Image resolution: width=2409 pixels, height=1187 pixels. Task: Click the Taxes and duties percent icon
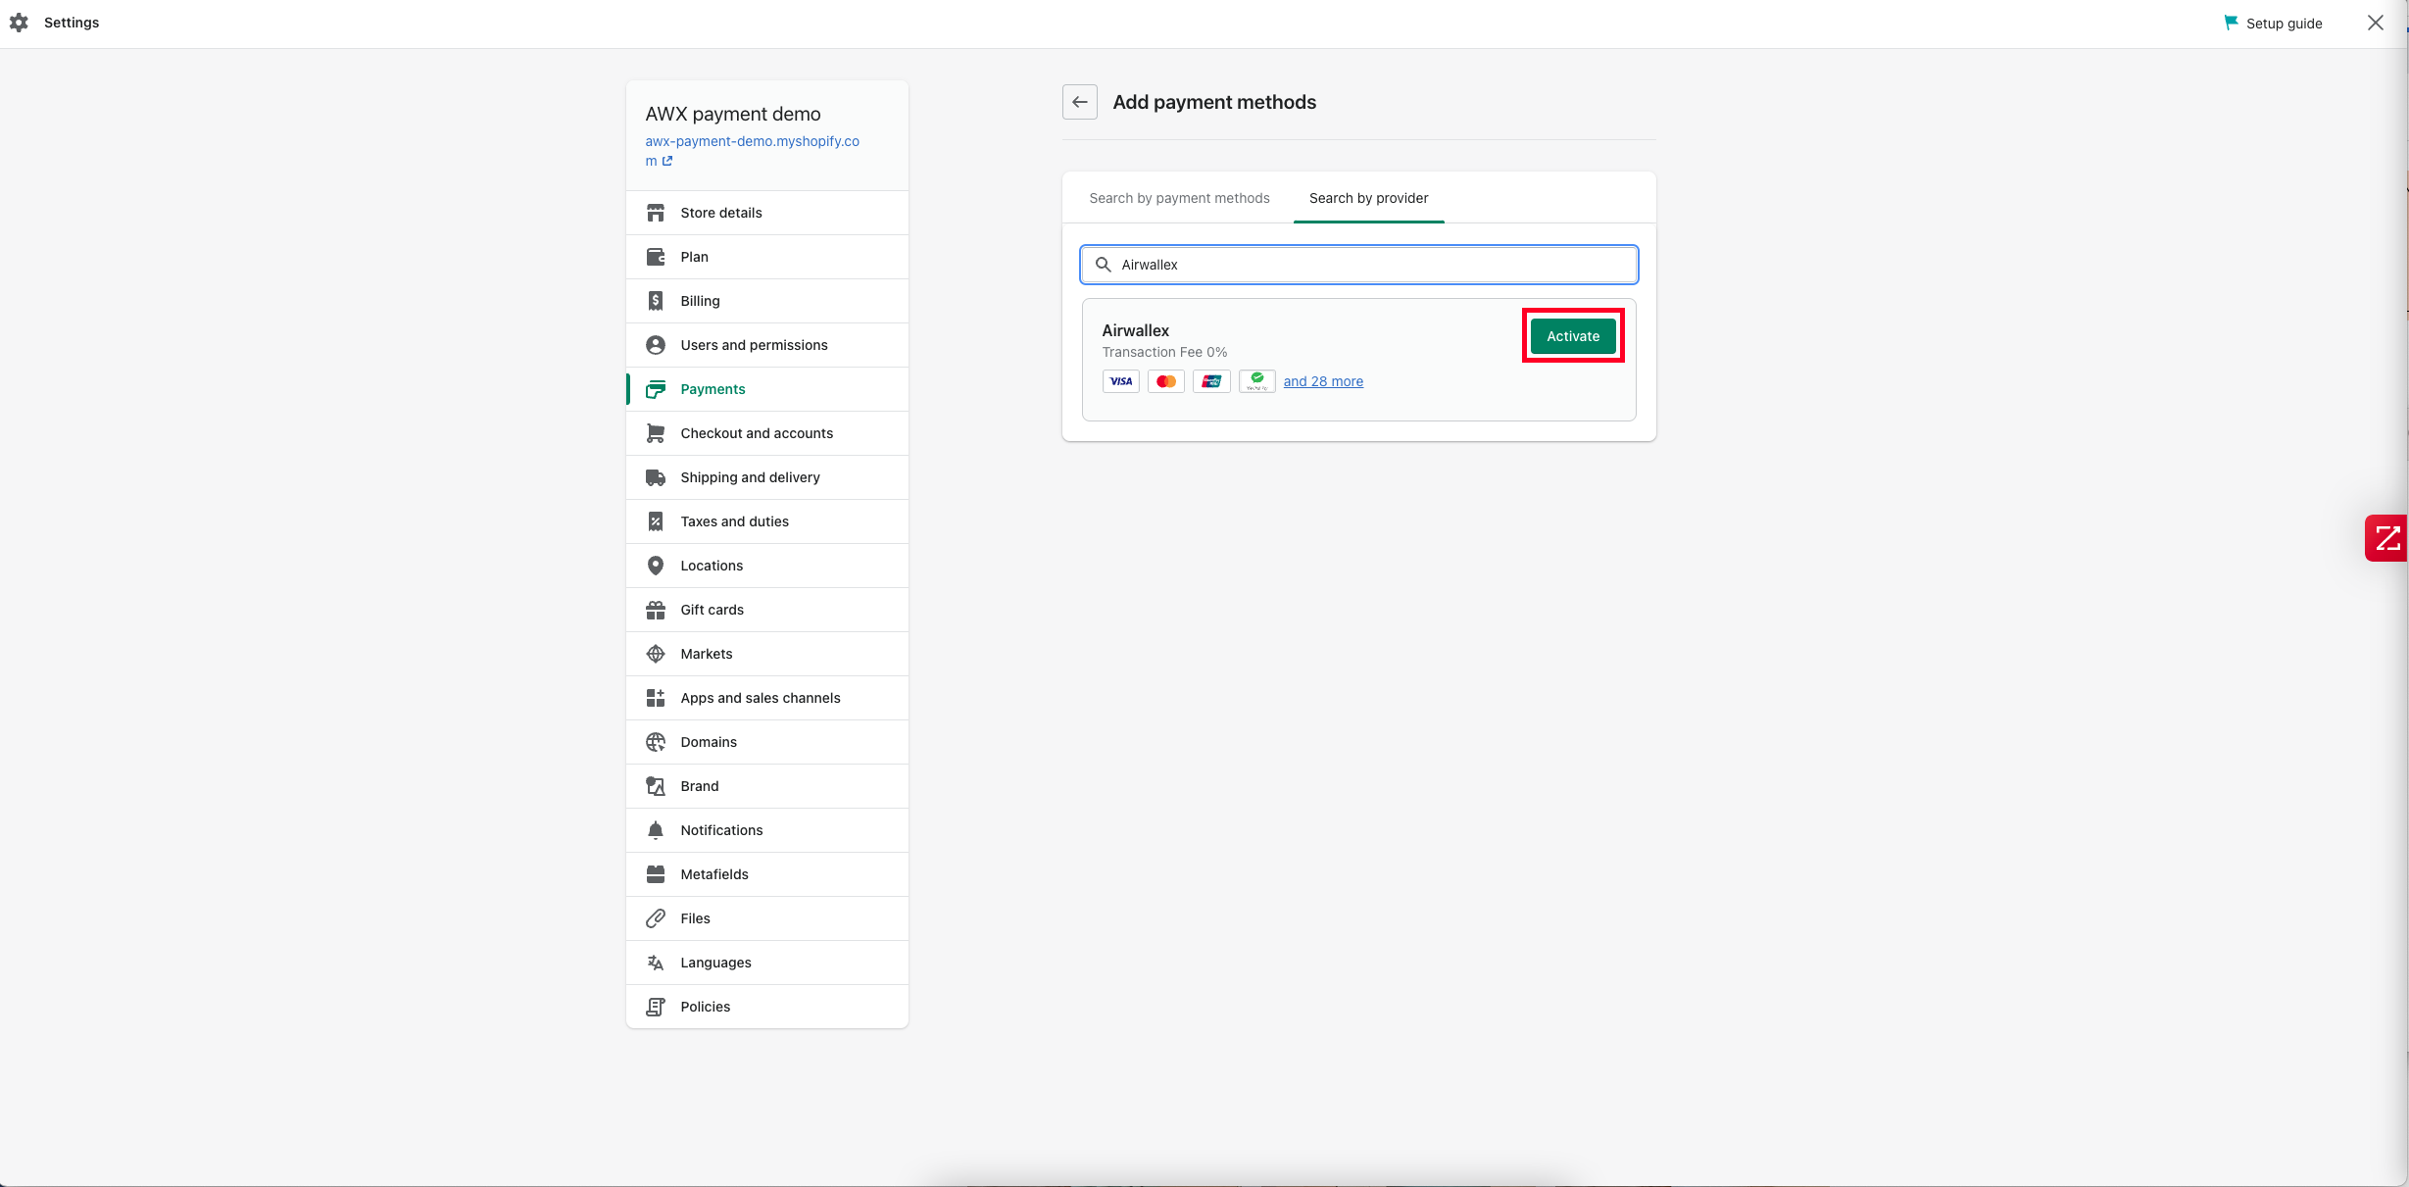(656, 521)
